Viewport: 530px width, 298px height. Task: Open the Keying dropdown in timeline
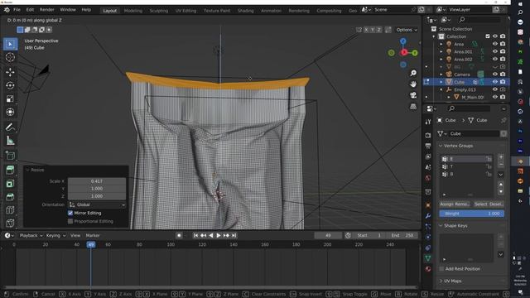click(x=55, y=235)
